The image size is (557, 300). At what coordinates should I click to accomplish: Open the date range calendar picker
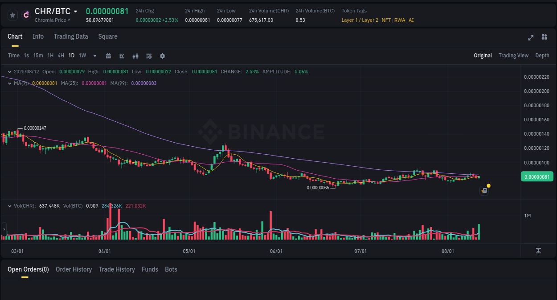coord(108,56)
